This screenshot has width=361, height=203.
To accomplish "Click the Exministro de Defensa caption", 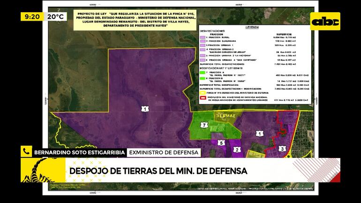I will point(164,152).
